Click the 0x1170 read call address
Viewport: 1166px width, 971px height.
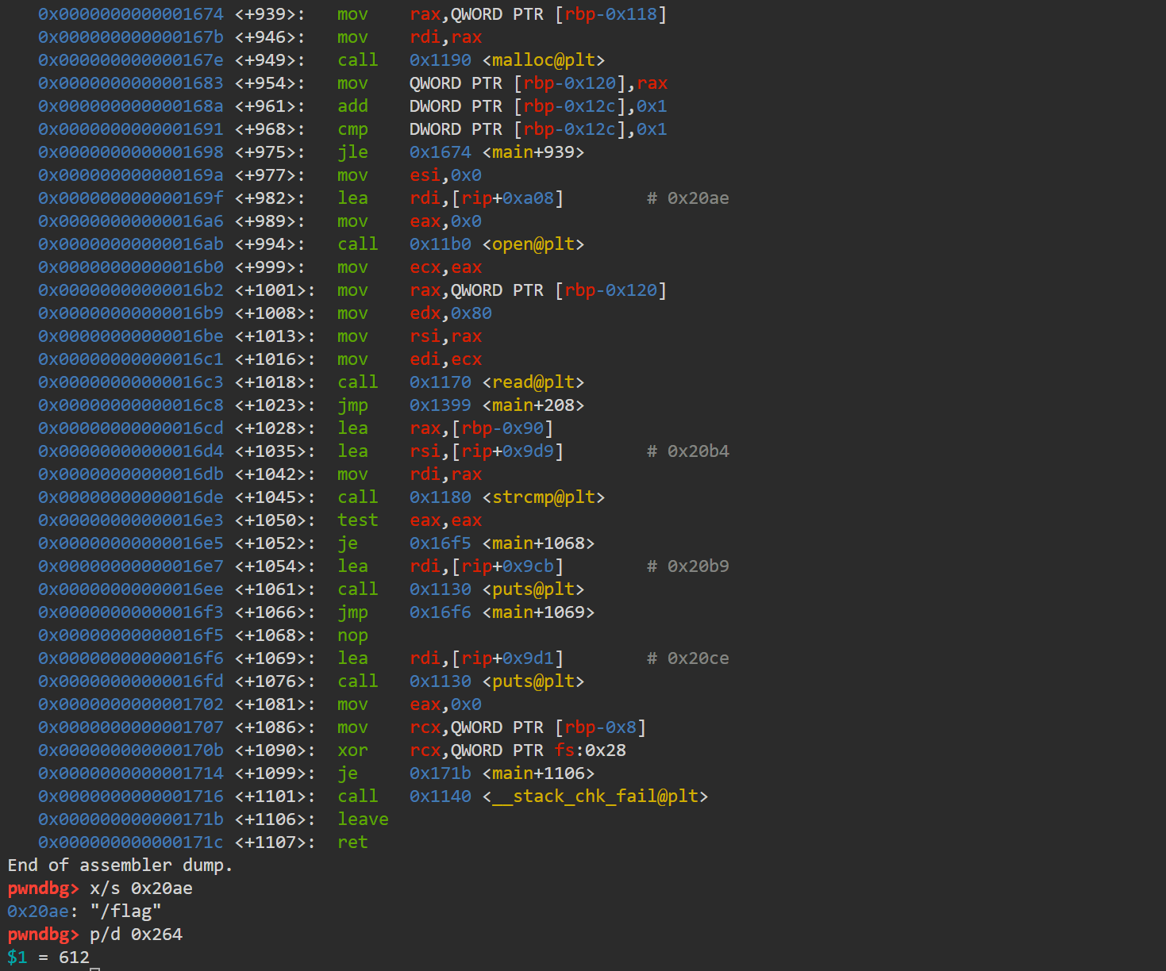click(x=441, y=382)
